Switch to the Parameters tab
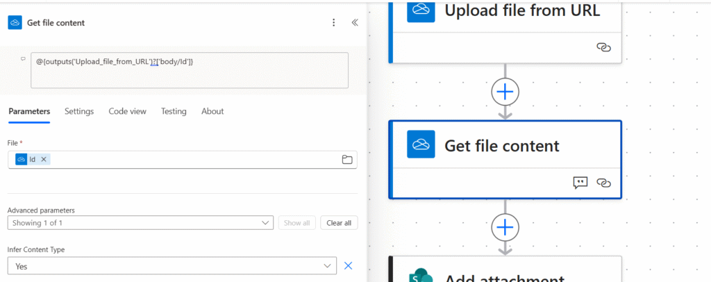Screen dimensions: 711x282 click(29, 111)
